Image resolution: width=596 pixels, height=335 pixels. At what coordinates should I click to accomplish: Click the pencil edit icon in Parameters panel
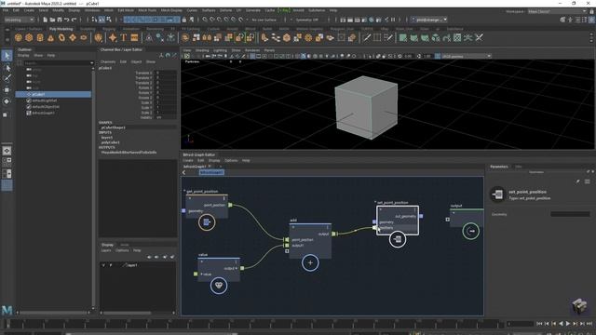[x=577, y=181]
